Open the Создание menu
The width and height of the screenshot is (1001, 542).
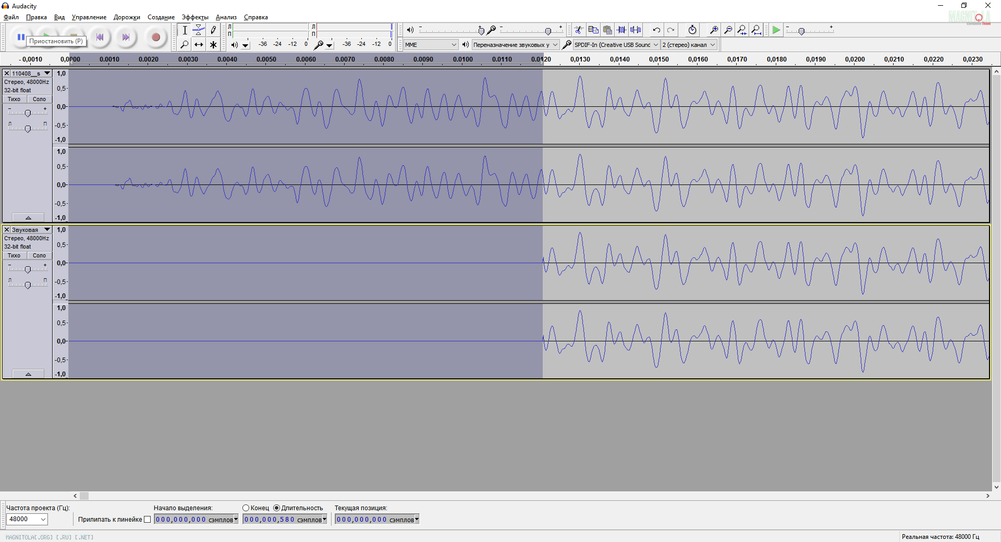(161, 17)
